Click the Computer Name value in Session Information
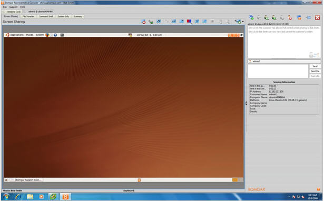 point(277,97)
